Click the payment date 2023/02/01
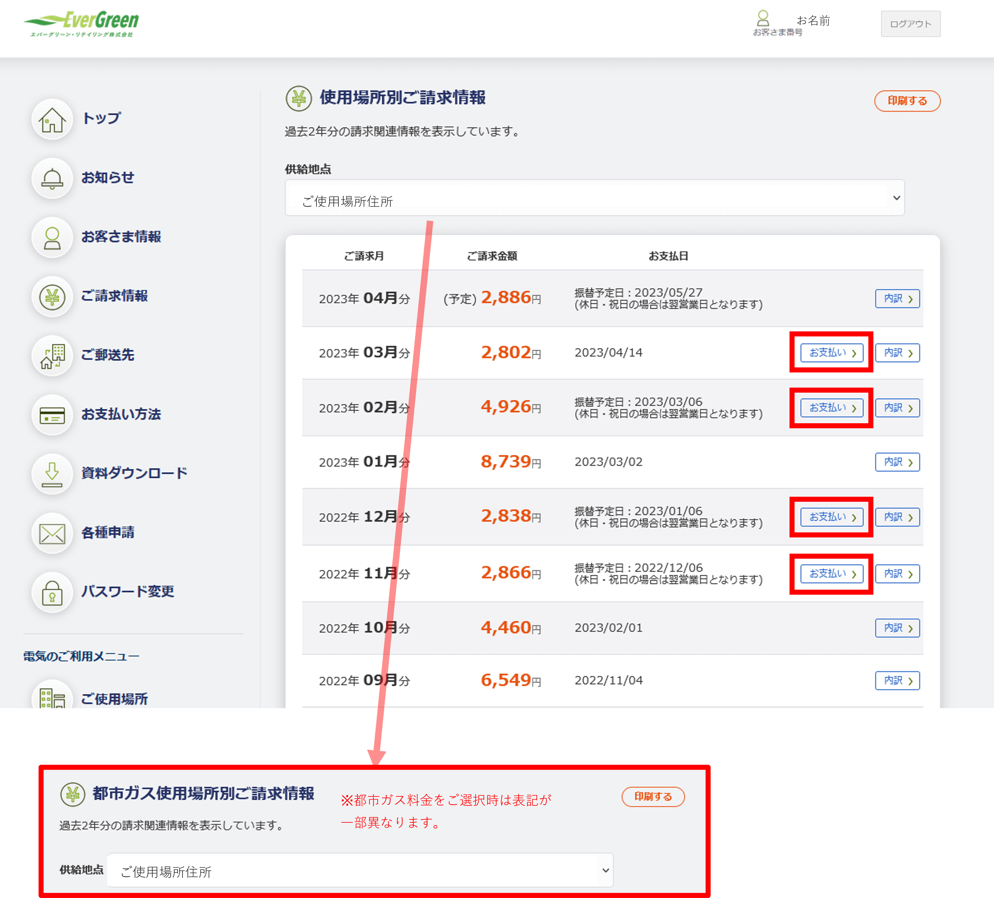This screenshot has width=994, height=898. (x=608, y=628)
